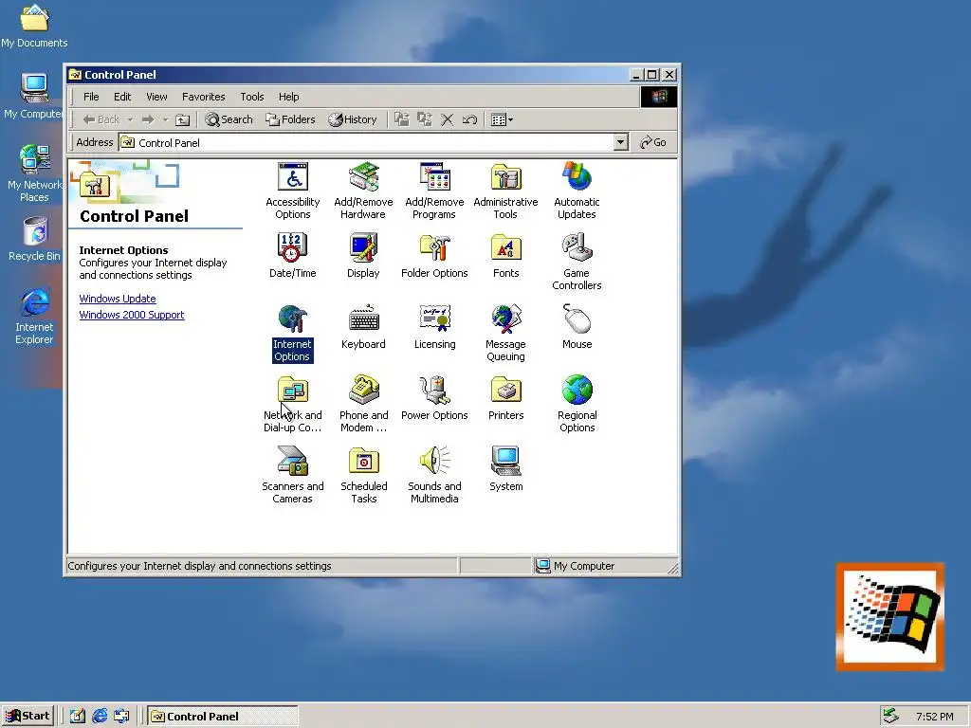Viewport: 971px width, 728px height.
Task: Click the Move To toolbar icon
Action: click(x=402, y=119)
